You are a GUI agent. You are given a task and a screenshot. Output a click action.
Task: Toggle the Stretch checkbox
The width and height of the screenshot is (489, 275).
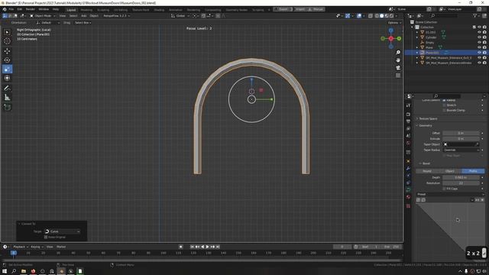(445, 105)
